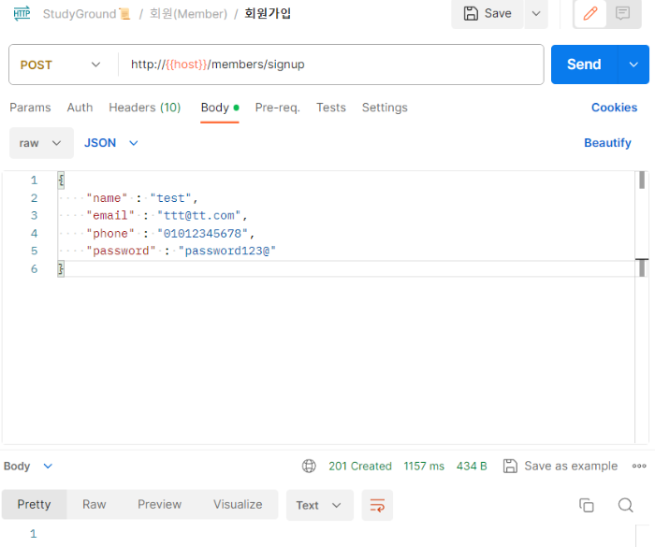
Task: Click the StudyGround collection breadcrumb
Action: click(x=86, y=14)
